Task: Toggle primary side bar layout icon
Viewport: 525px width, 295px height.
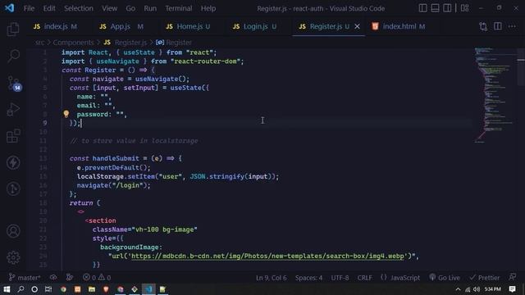Action: 423,8
